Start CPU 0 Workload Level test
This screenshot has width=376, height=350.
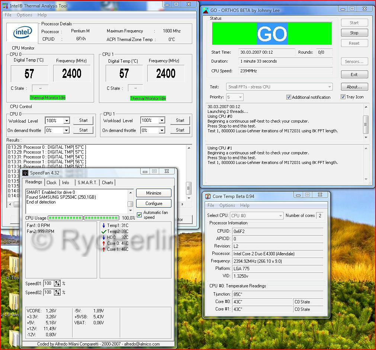pyautogui.click(x=83, y=120)
